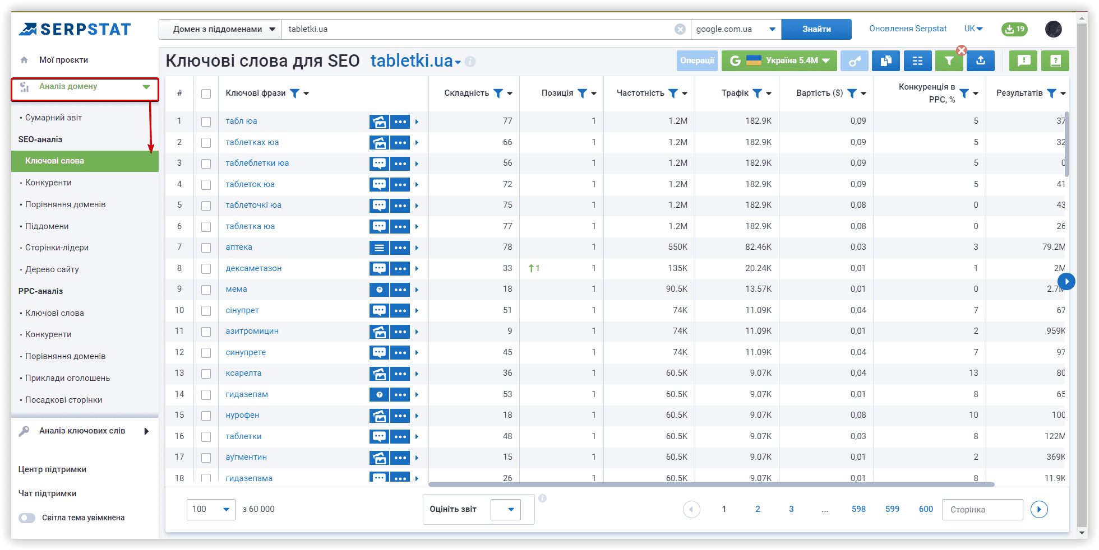The image size is (1099, 550).
Task: Open Мої проекти in the sidebar
Action: tap(63, 60)
